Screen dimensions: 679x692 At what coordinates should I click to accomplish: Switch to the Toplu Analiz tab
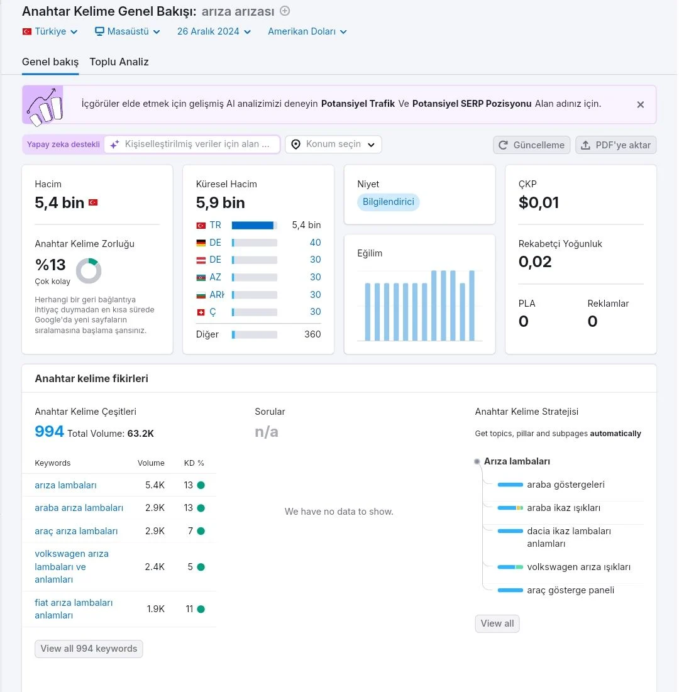(x=119, y=62)
